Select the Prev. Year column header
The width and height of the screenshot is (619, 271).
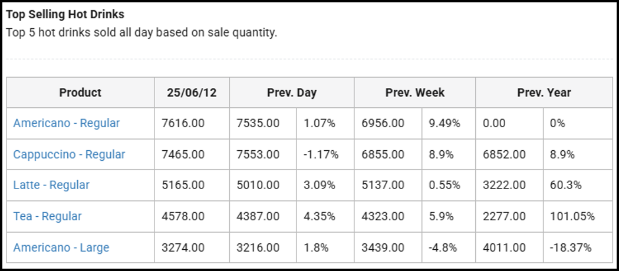pos(544,92)
